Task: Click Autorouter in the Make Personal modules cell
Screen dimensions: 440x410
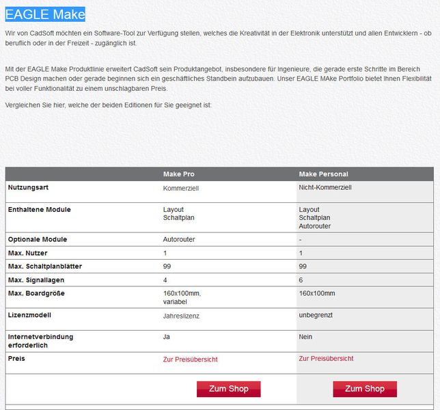Action: 314,226
